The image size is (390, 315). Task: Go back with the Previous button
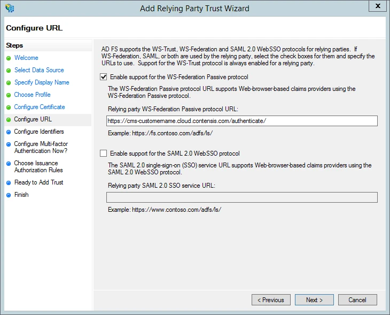point(271,300)
